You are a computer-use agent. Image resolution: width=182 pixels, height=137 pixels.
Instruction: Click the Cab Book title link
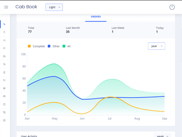[x=26, y=7]
